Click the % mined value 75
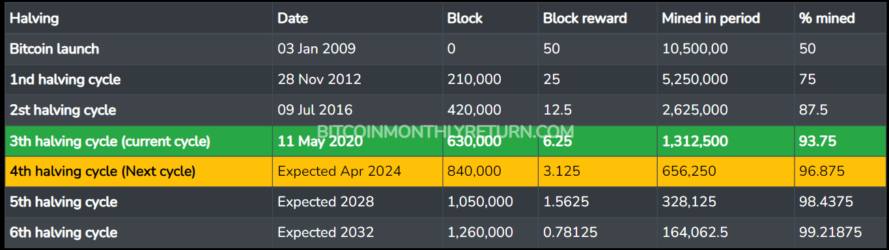This screenshot has height=250, width=889. pos(807,79)
